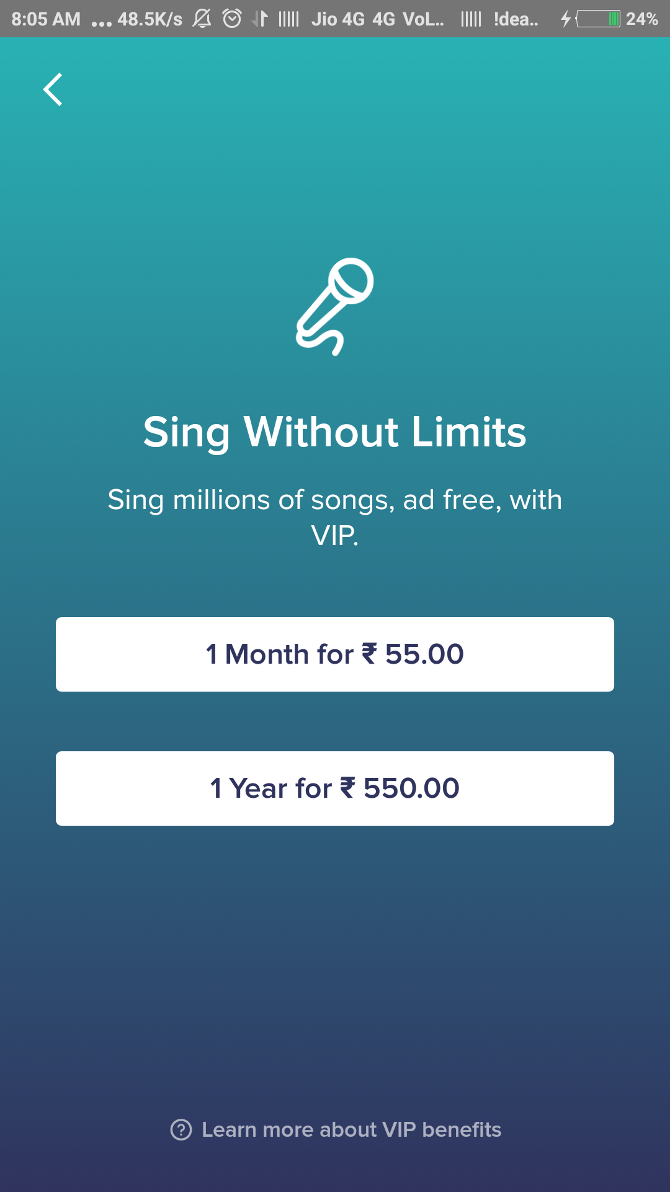Tap the data transfer arrows icon
Image resolution: width=670 pixels, height=1192 pixels.
[260, 19]
